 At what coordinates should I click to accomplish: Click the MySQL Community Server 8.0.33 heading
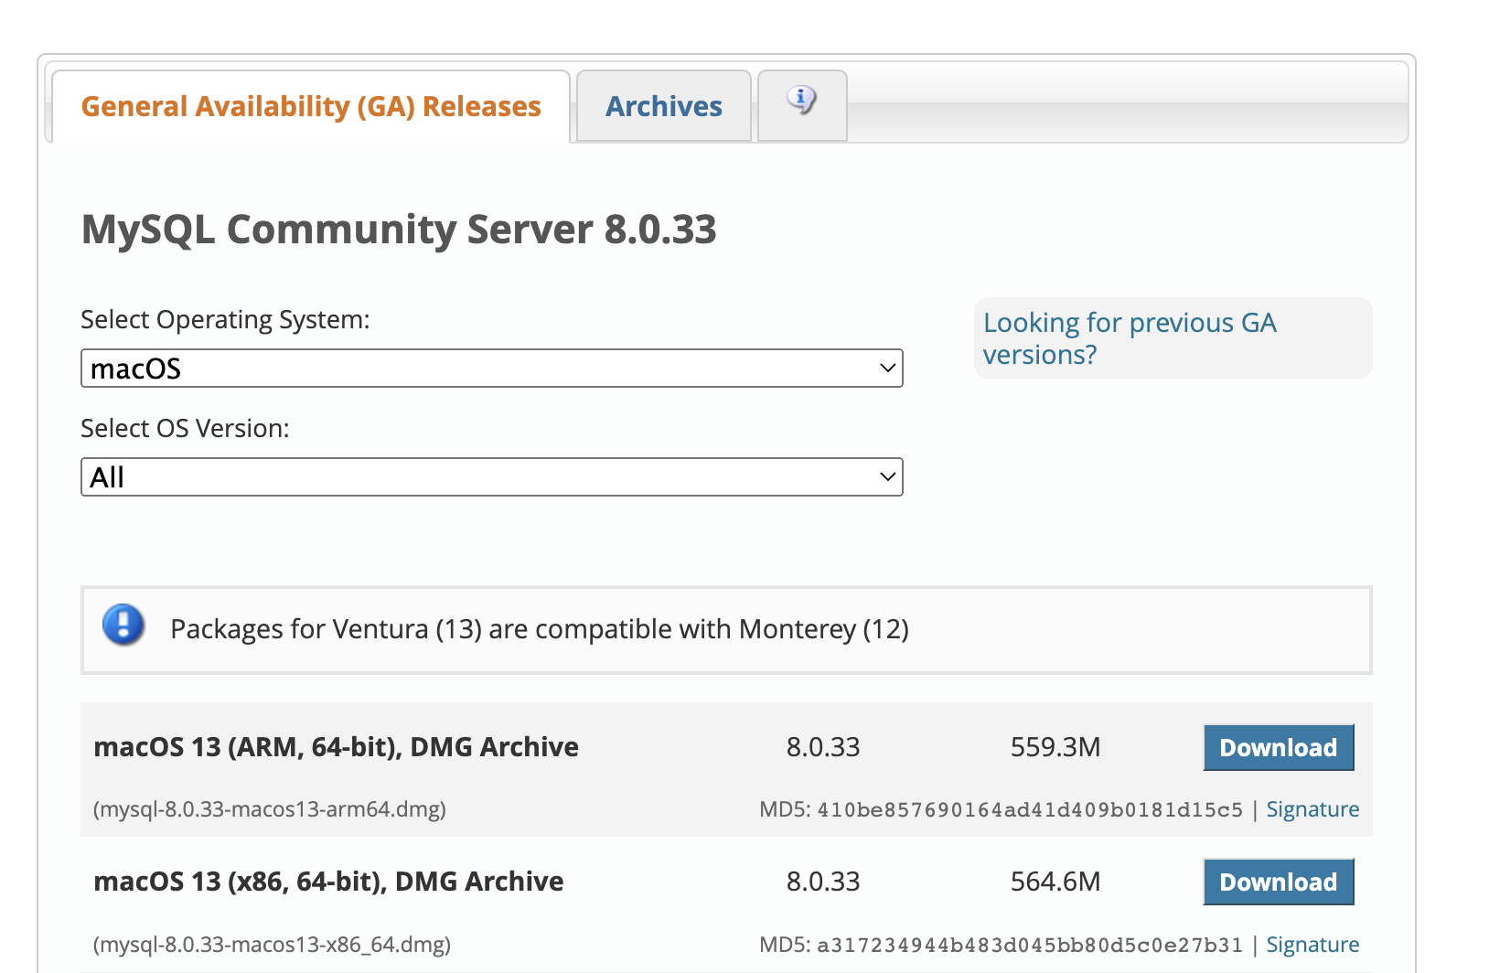399,229
